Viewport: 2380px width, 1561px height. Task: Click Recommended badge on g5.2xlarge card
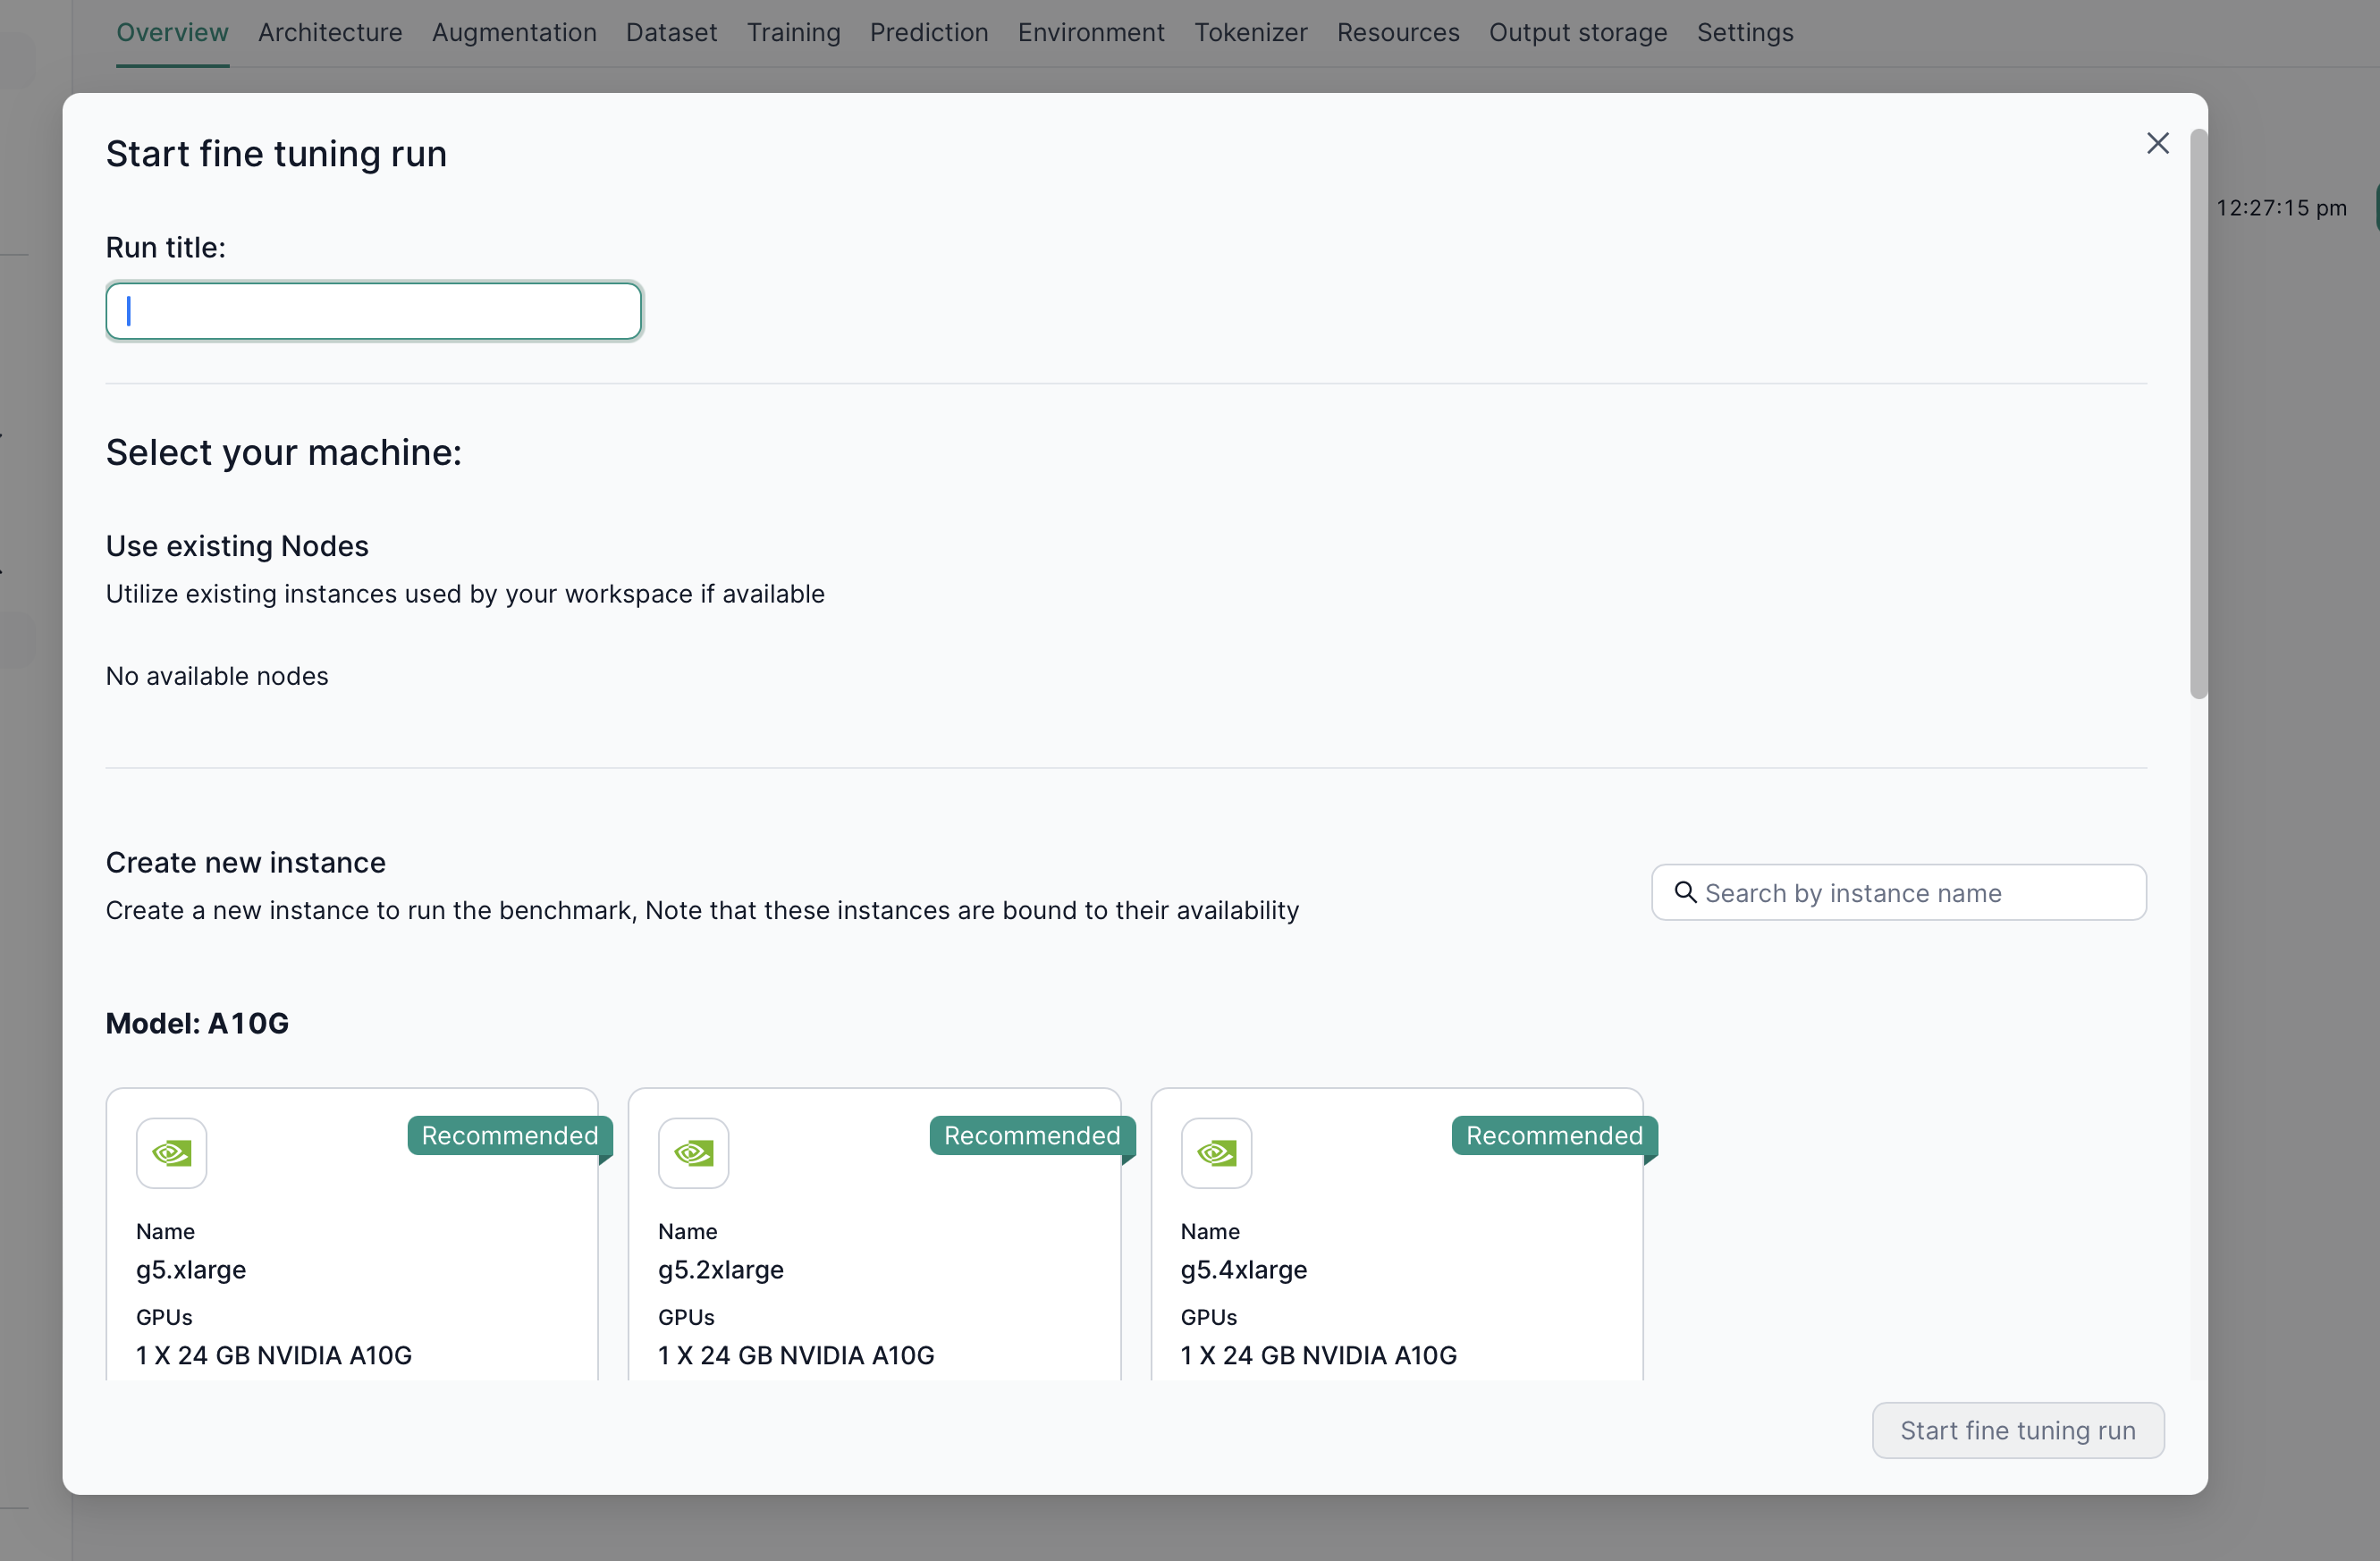(x=1031, y=1135)
